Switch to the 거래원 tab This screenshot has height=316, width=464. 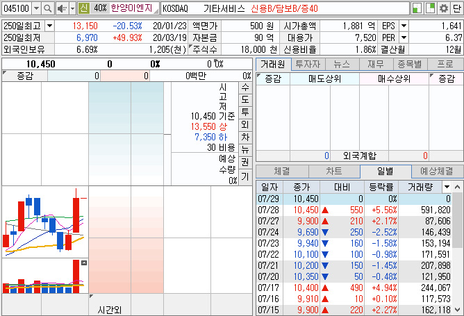[273, 64]
